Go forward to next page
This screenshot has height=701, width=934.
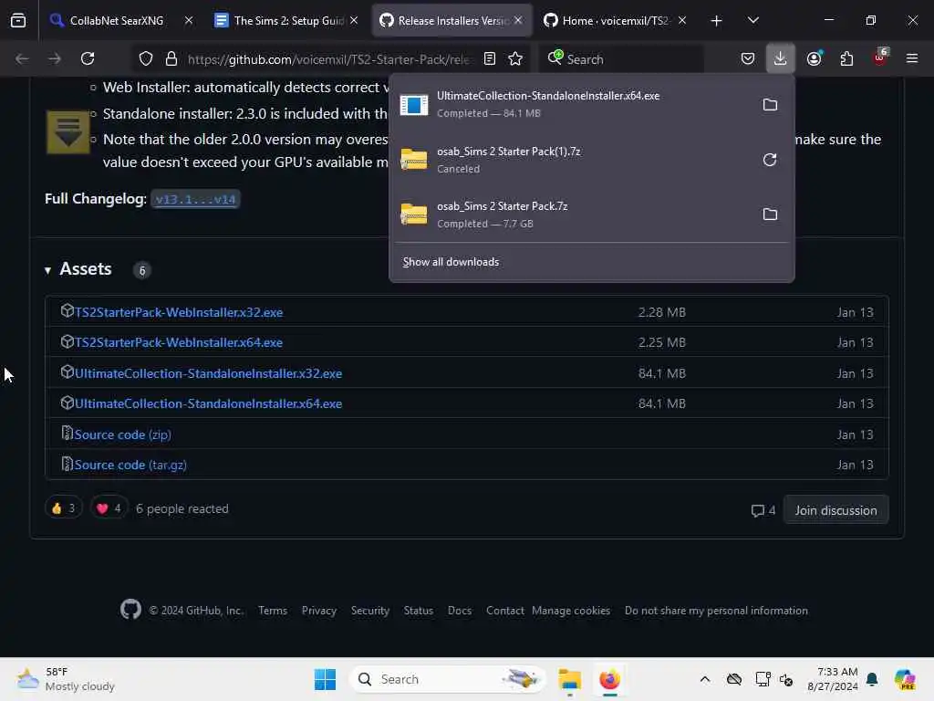pyautogui.click(x=55, y=58)
